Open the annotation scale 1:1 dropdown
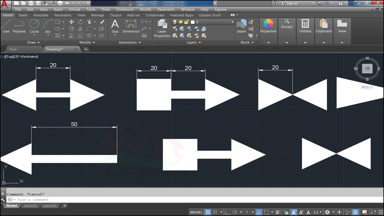Viewport: 384px width, 216px height. [318, 212]
